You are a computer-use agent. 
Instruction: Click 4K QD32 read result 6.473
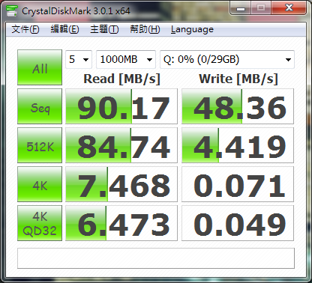[x=121, y=223]
